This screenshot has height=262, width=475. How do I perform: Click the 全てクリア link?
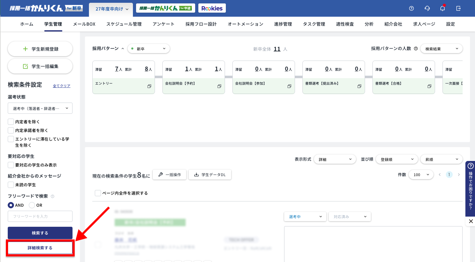tap(61, 86)
